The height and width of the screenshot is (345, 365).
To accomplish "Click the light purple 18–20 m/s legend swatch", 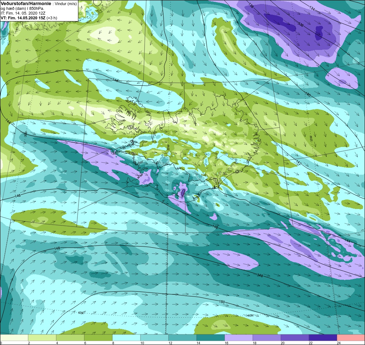I will click(267, 338).
